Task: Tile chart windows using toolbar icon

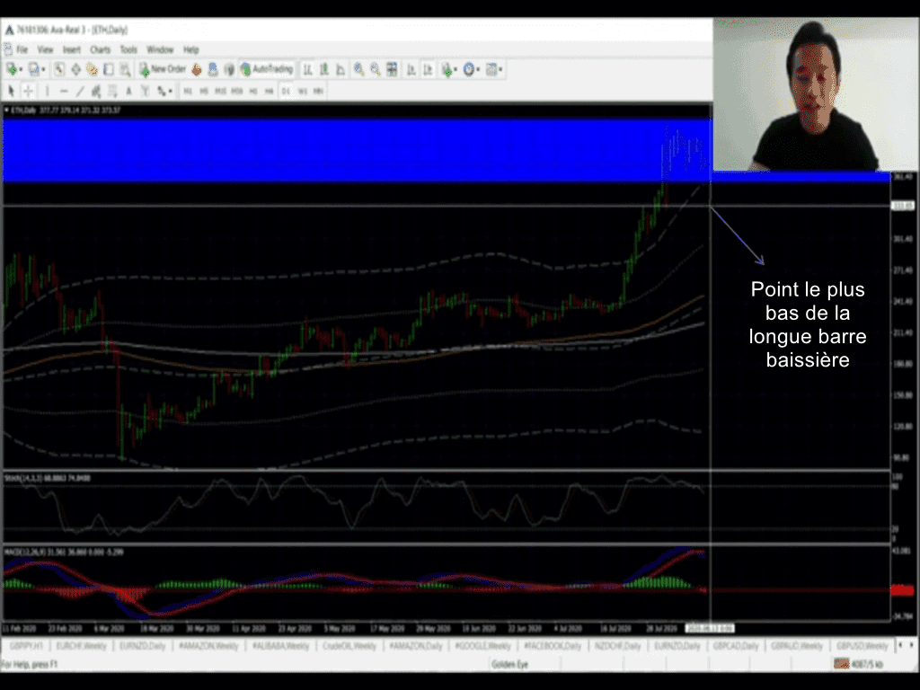Action: click(394, 69)
